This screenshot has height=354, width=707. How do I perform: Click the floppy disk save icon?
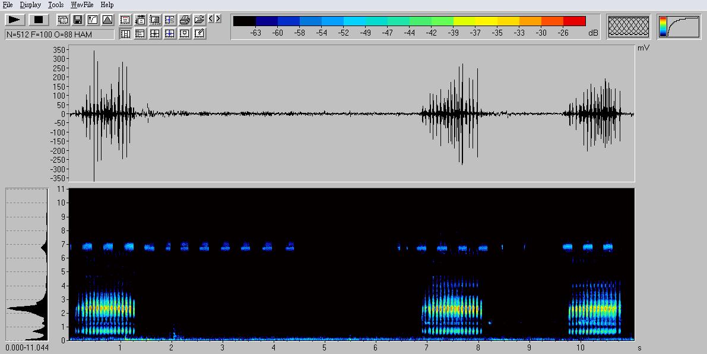[x=78, y=20]
